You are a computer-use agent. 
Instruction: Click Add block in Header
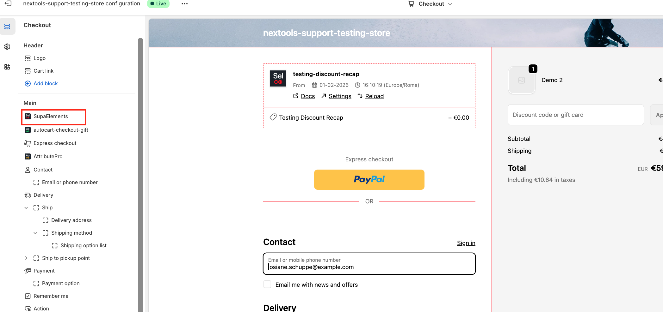[x=46, y=83]
